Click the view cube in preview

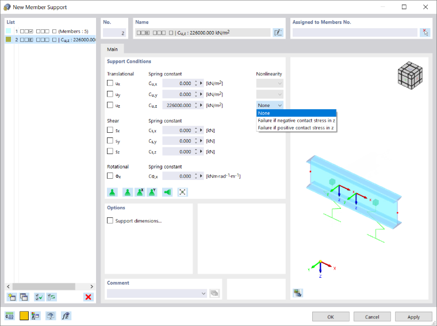pyautogui.click(x=410, y=75)
